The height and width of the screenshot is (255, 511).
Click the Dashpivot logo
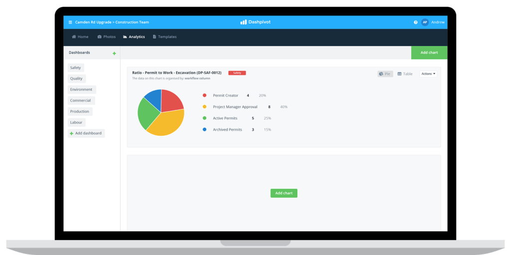click(255, 22)
